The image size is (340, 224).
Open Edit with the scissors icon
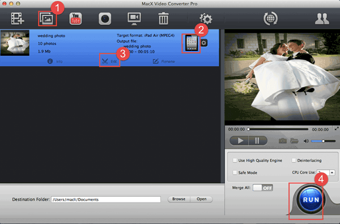(x=109, y=62)
